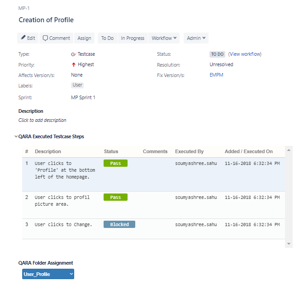
Task: Click the Creation of Profile title
Action: pyautogui.click(x=46, y=20)
